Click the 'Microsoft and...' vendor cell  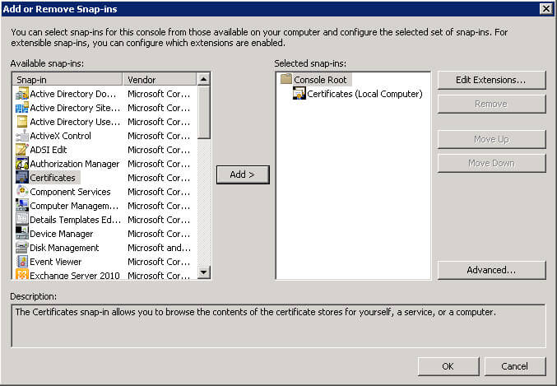coord(159,248)
